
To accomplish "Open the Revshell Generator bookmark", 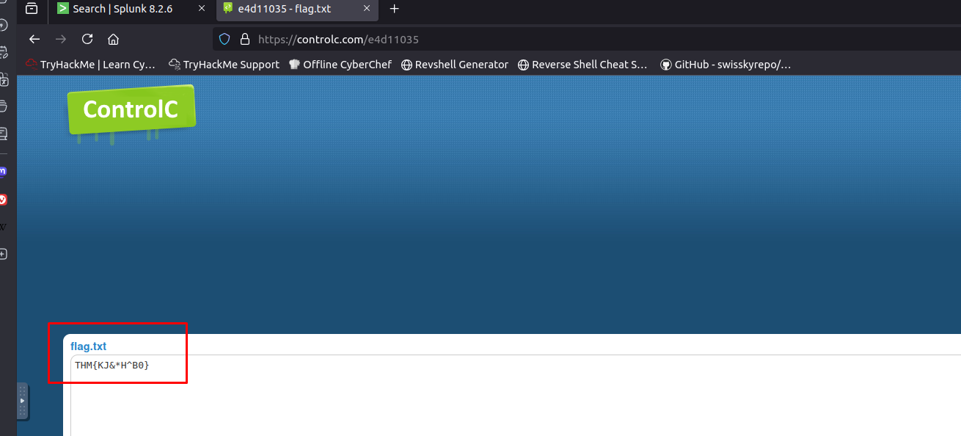I will [x=455, y=65].
